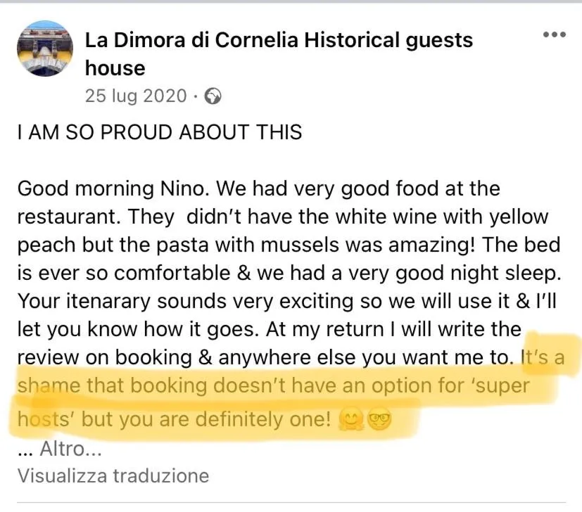Click the page name heading text
The height and width of the screenshot is (512, 582).
(278, 40)
